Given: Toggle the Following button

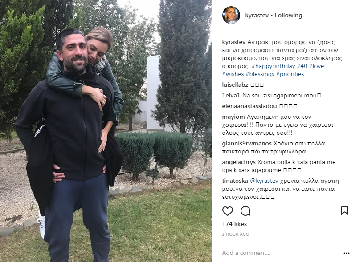Looking at the screenshot, I should click(x=288, y=15).
